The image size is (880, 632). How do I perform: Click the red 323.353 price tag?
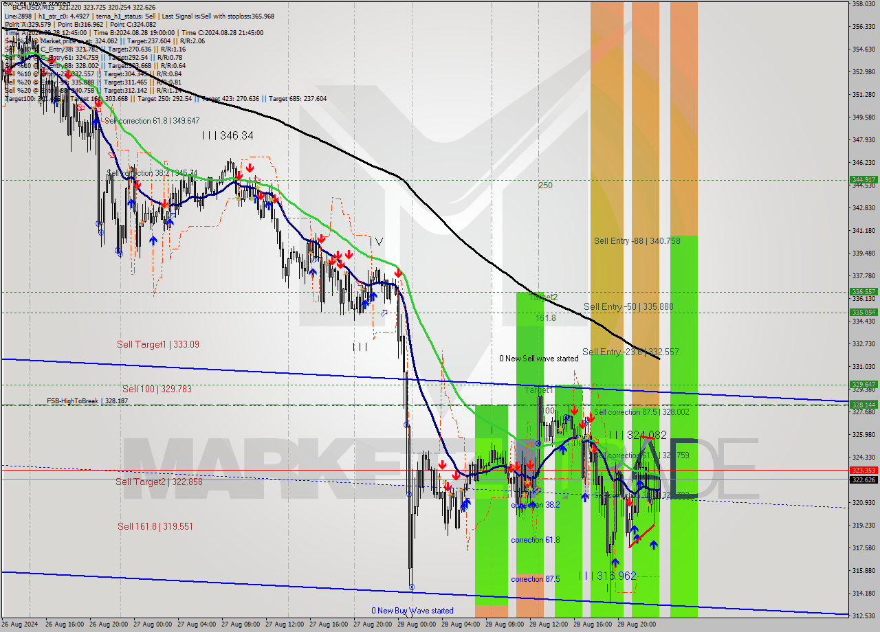click(863, 470)
